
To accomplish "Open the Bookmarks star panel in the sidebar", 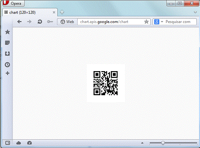I will coord(8,32).
